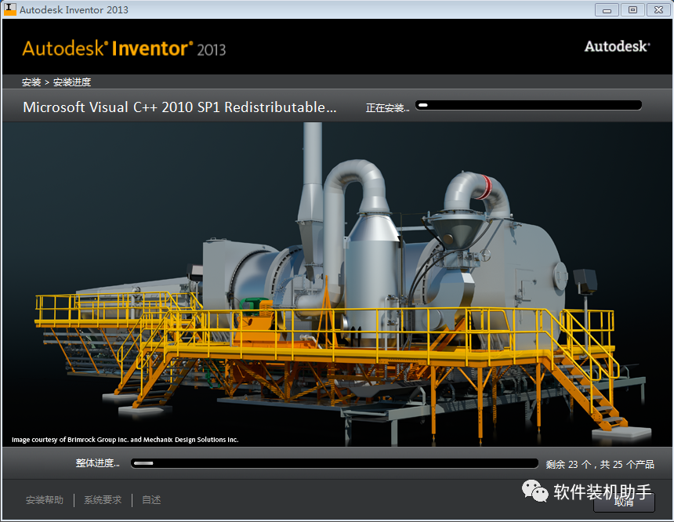Click the Image courtesy of Brimrock Group caption
This screenshot has width=674, height=522.
[125, 440]
